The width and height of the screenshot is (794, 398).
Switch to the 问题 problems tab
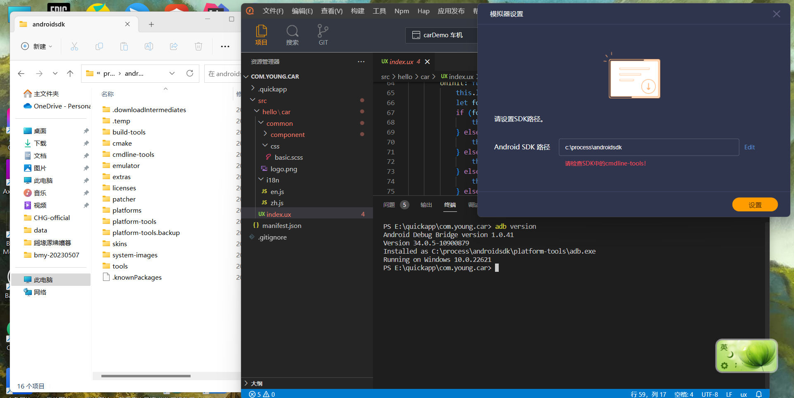[389, 205]
